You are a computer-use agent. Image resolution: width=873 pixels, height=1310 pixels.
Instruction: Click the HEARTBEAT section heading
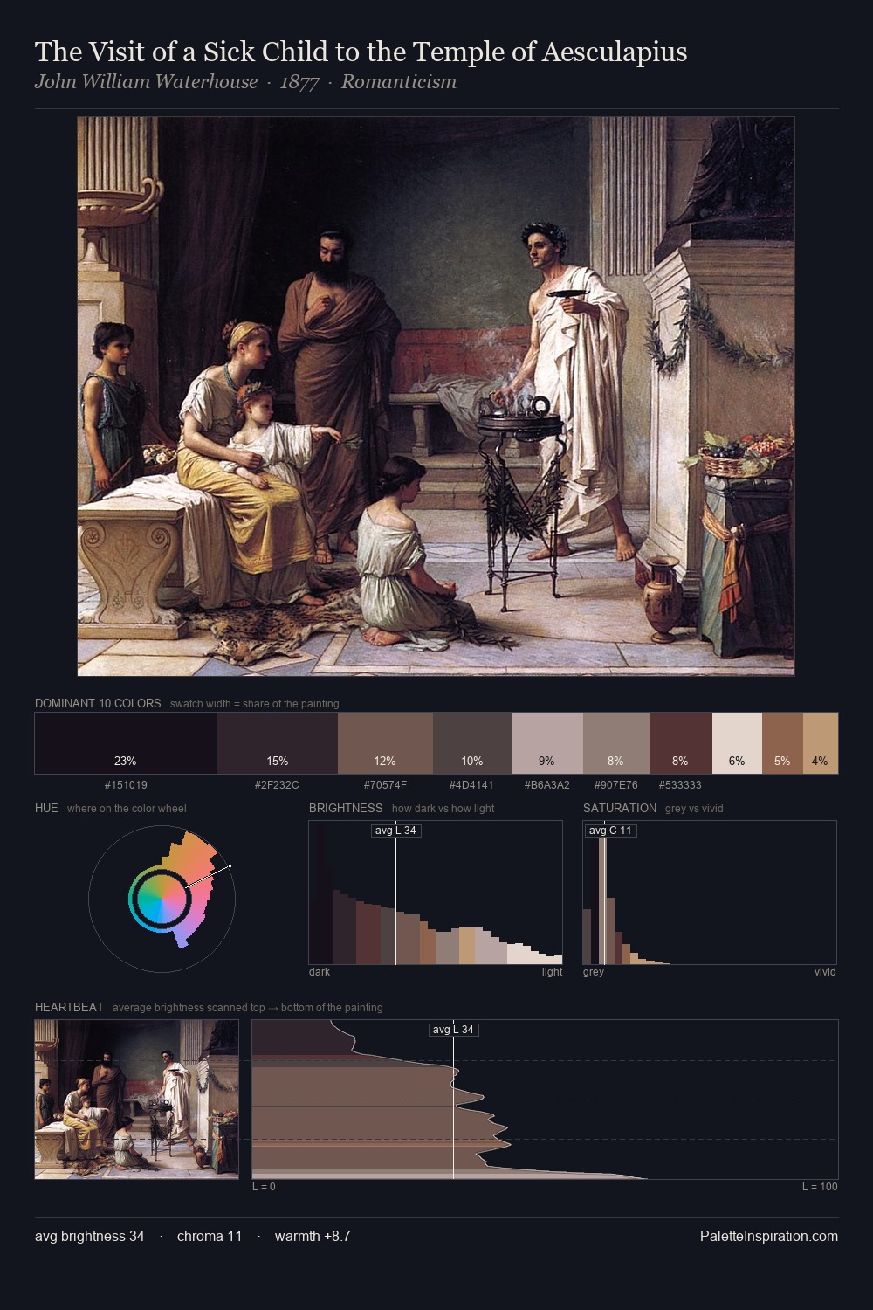click(x=69, y=1007)
